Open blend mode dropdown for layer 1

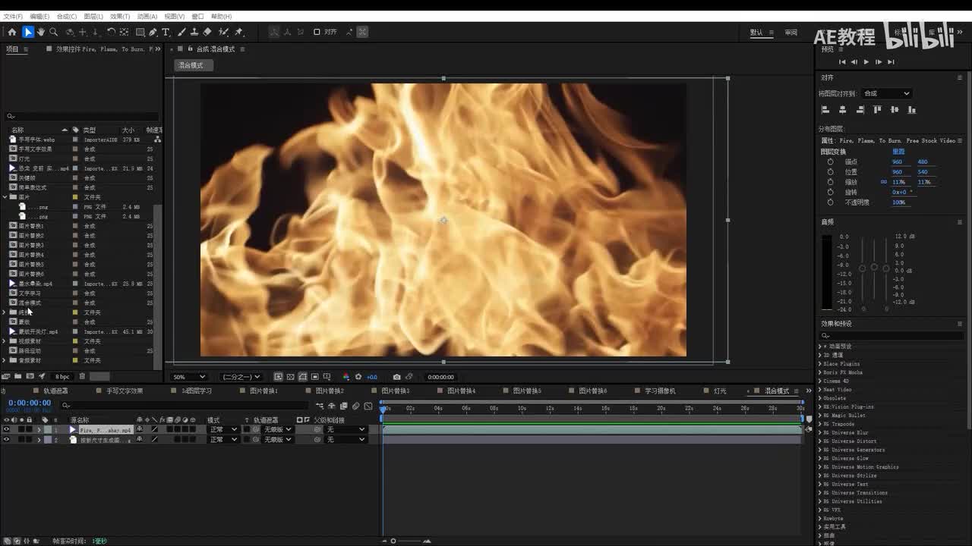coord(223,429)
